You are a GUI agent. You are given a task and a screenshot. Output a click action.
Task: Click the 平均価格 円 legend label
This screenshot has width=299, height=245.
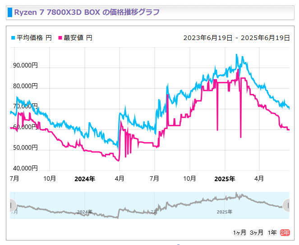[x=34, y=38]
